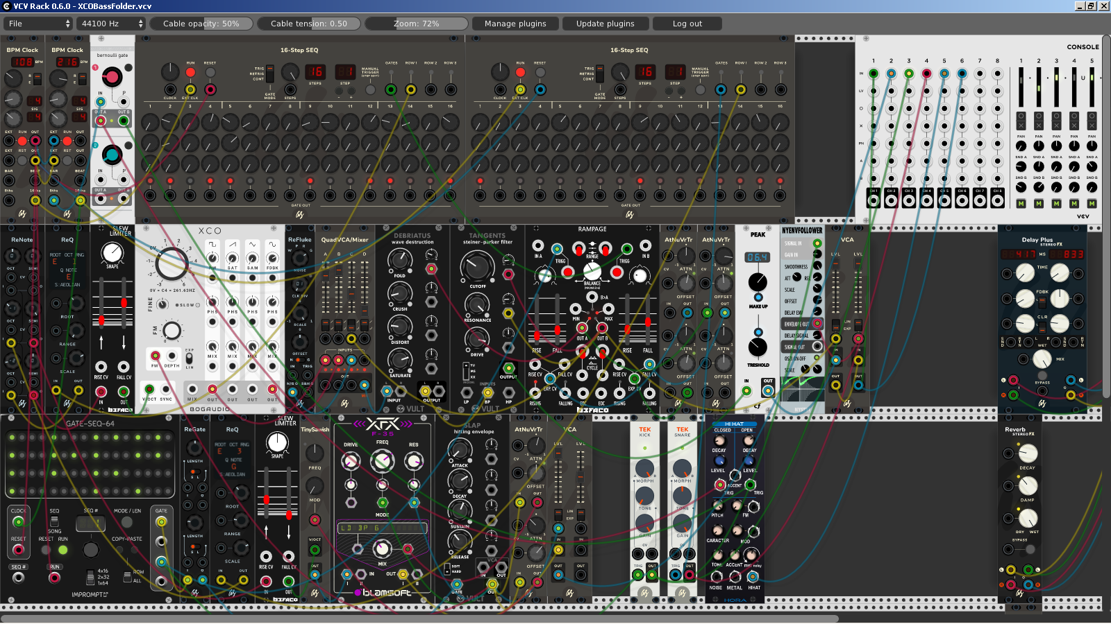
Task: Open the 44100 Hz sample rate dropdown
Action: [111, 24]
